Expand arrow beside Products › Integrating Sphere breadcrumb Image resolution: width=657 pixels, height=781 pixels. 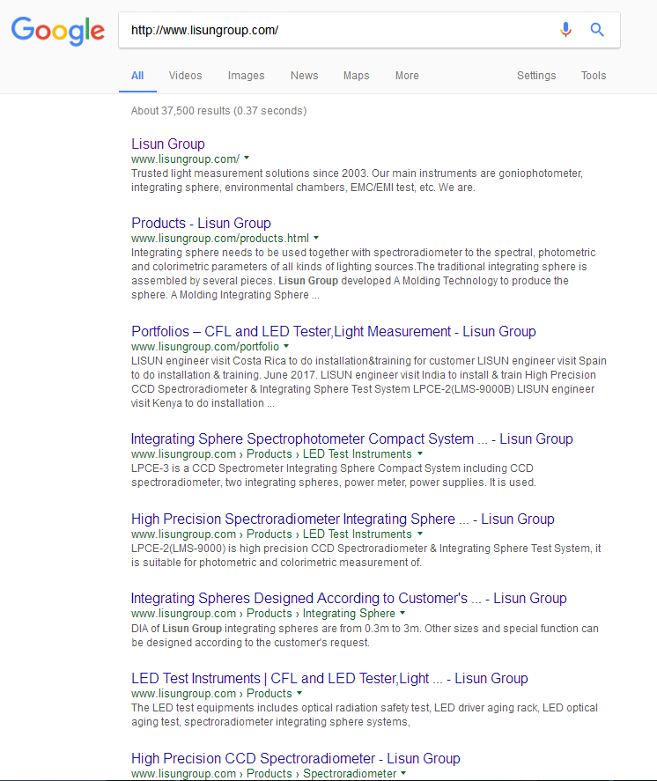click(402, 613)
